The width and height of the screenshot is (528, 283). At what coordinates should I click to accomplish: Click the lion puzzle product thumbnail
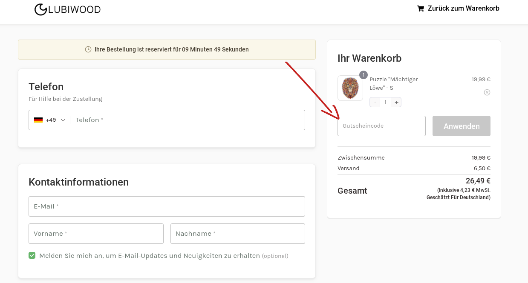click(350, 88)
